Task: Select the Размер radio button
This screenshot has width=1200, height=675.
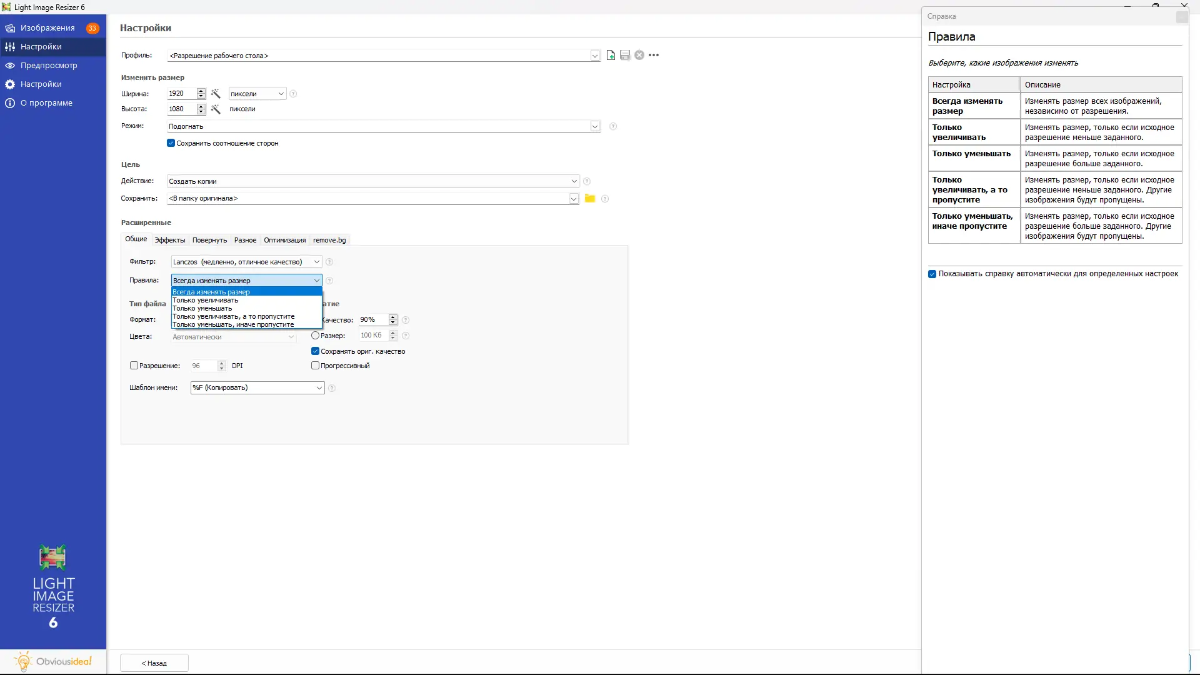Action: pos(316,336)
